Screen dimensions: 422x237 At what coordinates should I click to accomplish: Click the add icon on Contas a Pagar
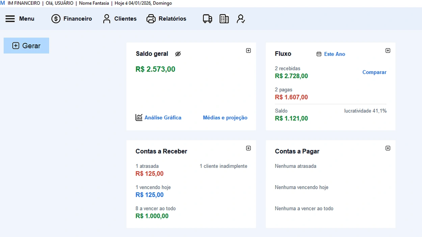[x=388, y=148]
